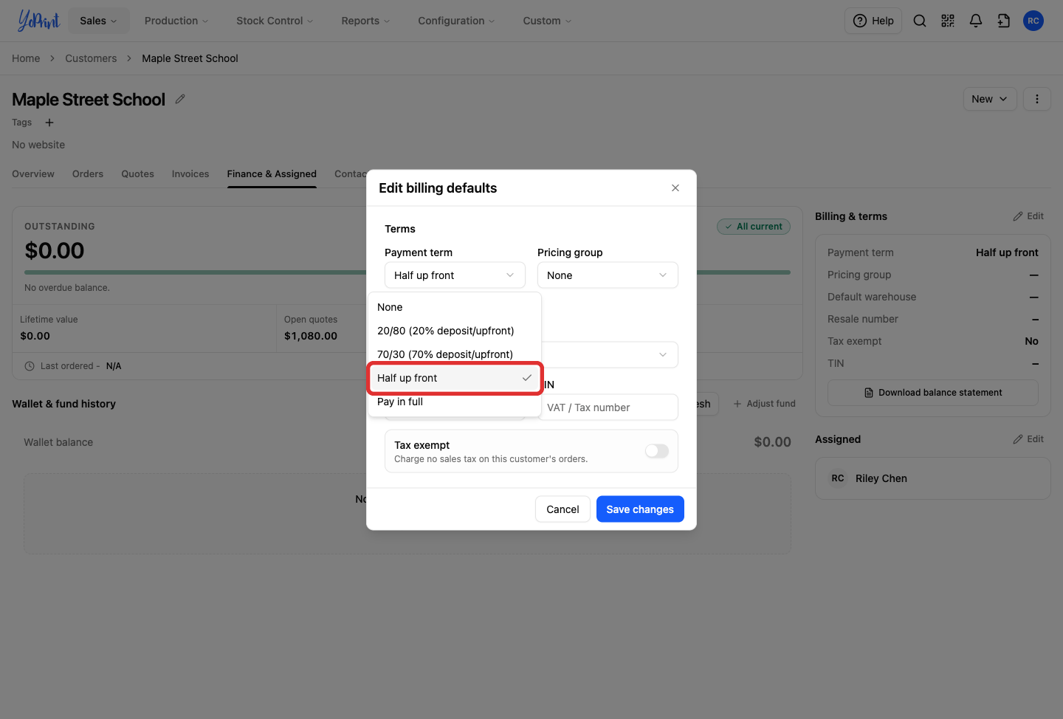
Task: Select 20/80 deposit payment term option
Action: pyautogui.click(x=455, y=331)
